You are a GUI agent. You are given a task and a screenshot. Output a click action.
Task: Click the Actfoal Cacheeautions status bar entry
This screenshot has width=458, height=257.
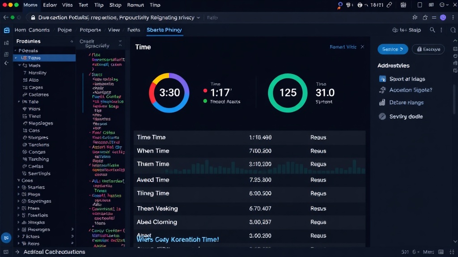tap(54, 252)
